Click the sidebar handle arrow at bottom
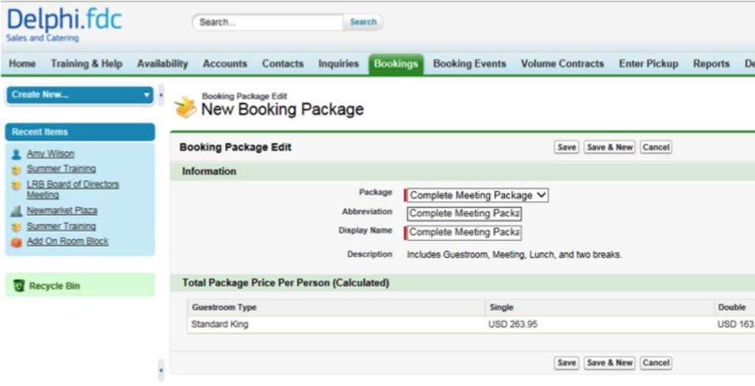The image size is (755, 386). pos(161,370)
